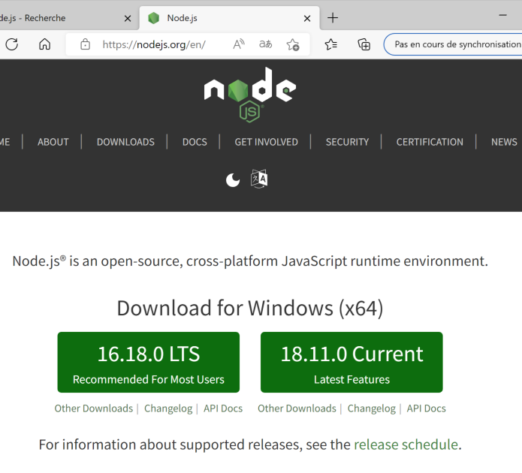Open the Favorites list icon
The height and width of the screenshot is (473, 522).
[331, 44]
